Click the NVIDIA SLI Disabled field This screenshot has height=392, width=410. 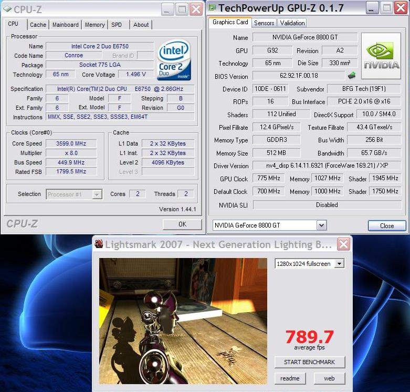pos(327,205)
